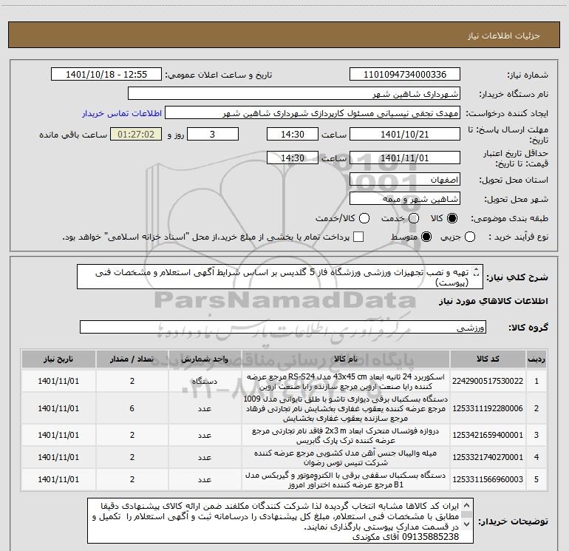Click quantity 6 in row 2
Image resolution: width=569 pixels, height=551 pixels.
[x=132, y=408]
